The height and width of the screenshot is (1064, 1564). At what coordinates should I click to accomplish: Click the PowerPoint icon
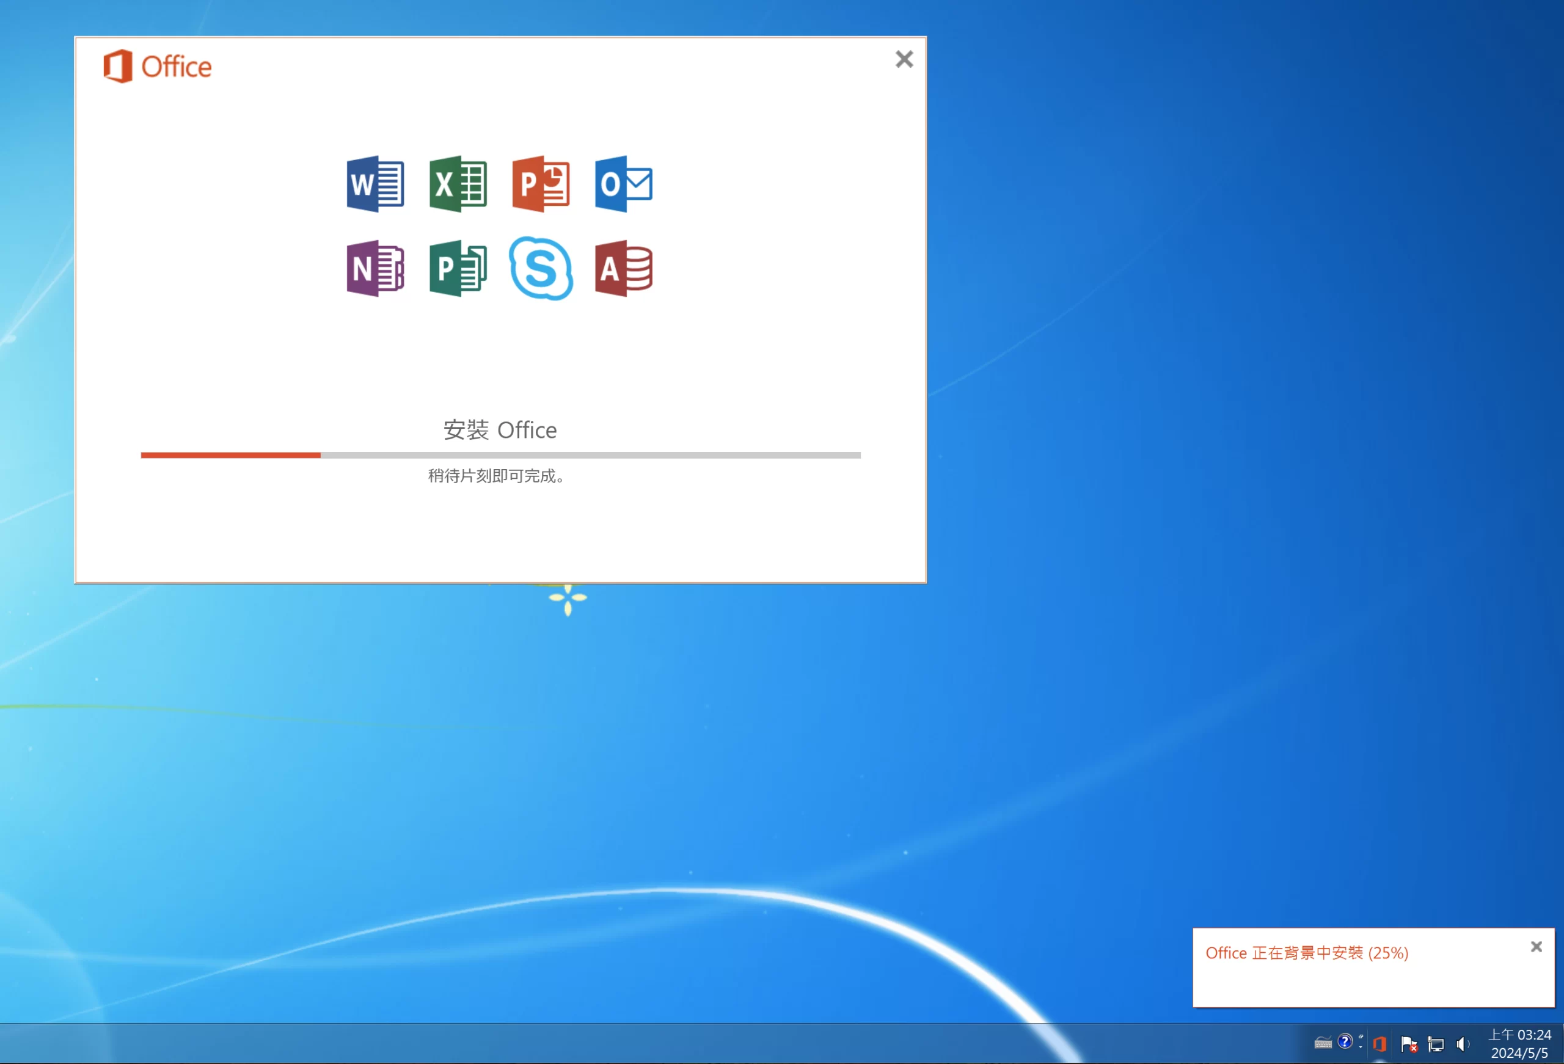(x=541, y=184)
